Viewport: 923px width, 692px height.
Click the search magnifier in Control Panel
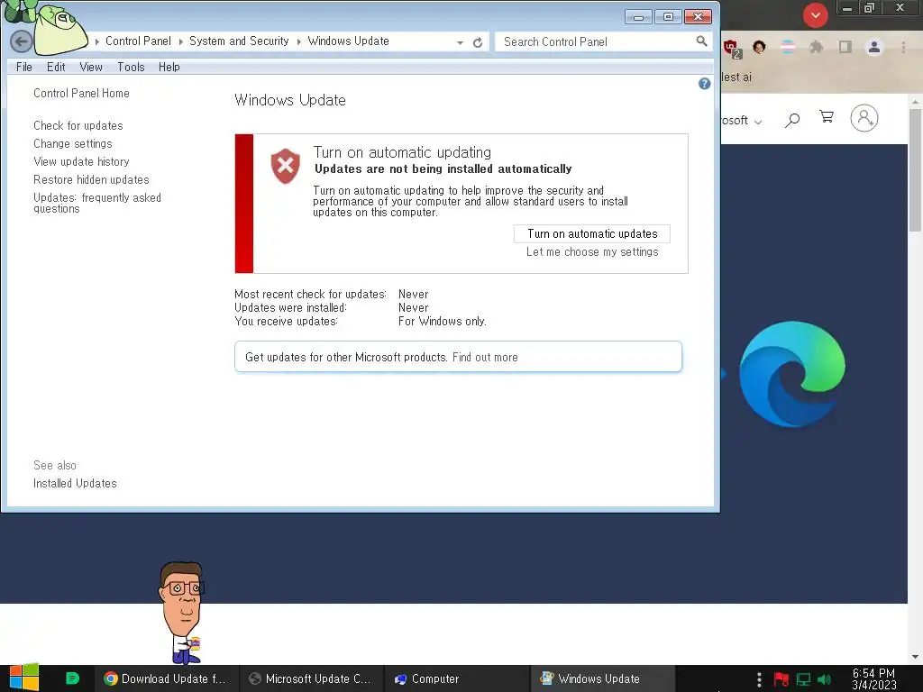(701, 41)
